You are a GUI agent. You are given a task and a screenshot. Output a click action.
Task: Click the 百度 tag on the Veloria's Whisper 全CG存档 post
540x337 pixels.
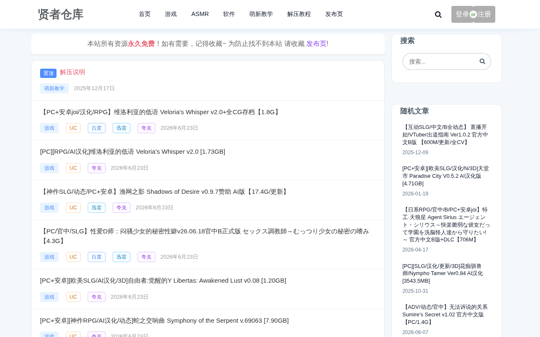coord(97,128)
